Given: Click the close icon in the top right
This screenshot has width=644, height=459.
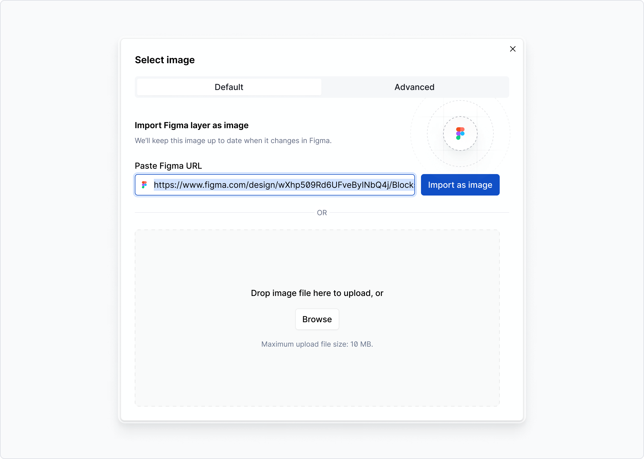Looking at the screenshot, I should pyautogui.click(x=513, y=49).
